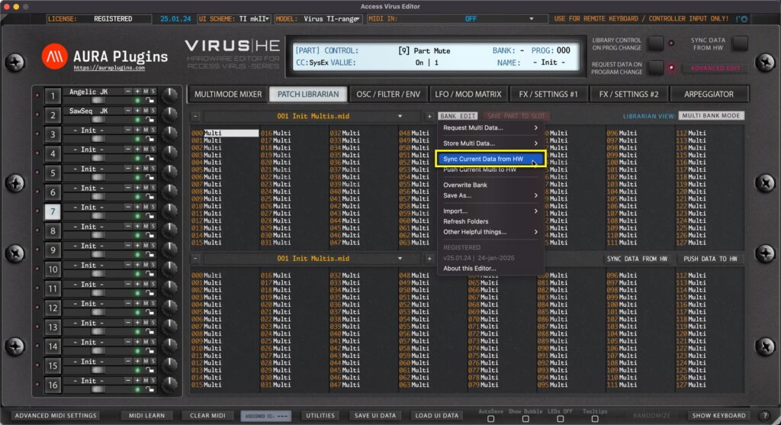Click the Push Data To HW button
The width and height of the screenshot is (781, 425).
710,259
